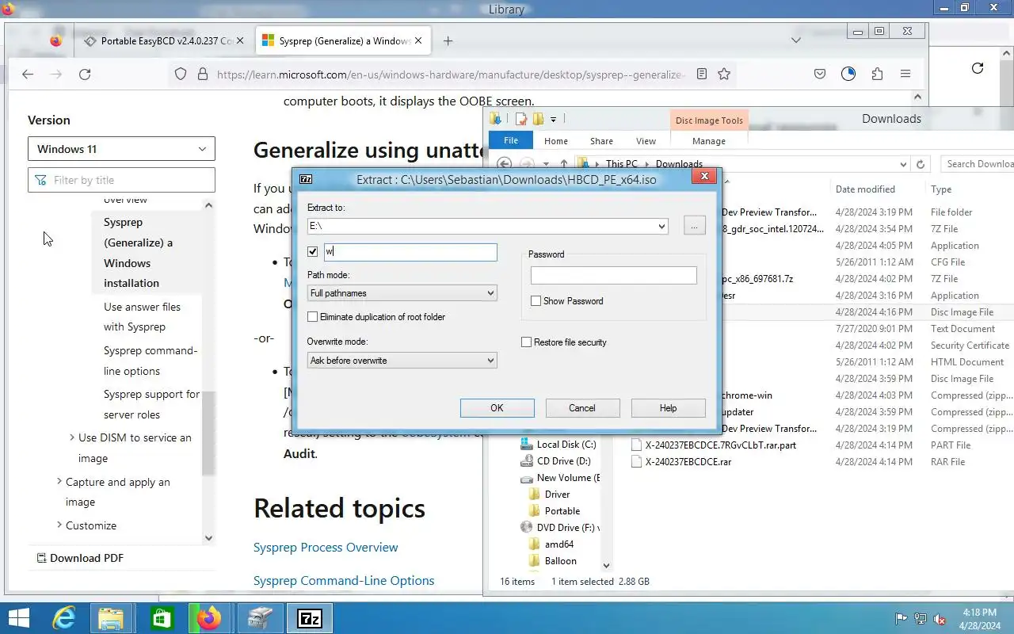Open File Explorer from the taskbar
The height and width of the screenshot is (634, 1014).
[x=111, y=618]
